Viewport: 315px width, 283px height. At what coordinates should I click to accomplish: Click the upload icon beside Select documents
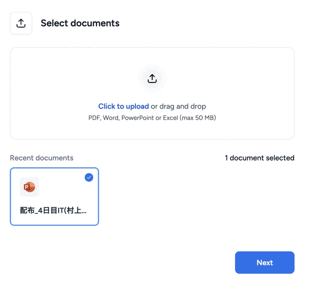point(21,23)
